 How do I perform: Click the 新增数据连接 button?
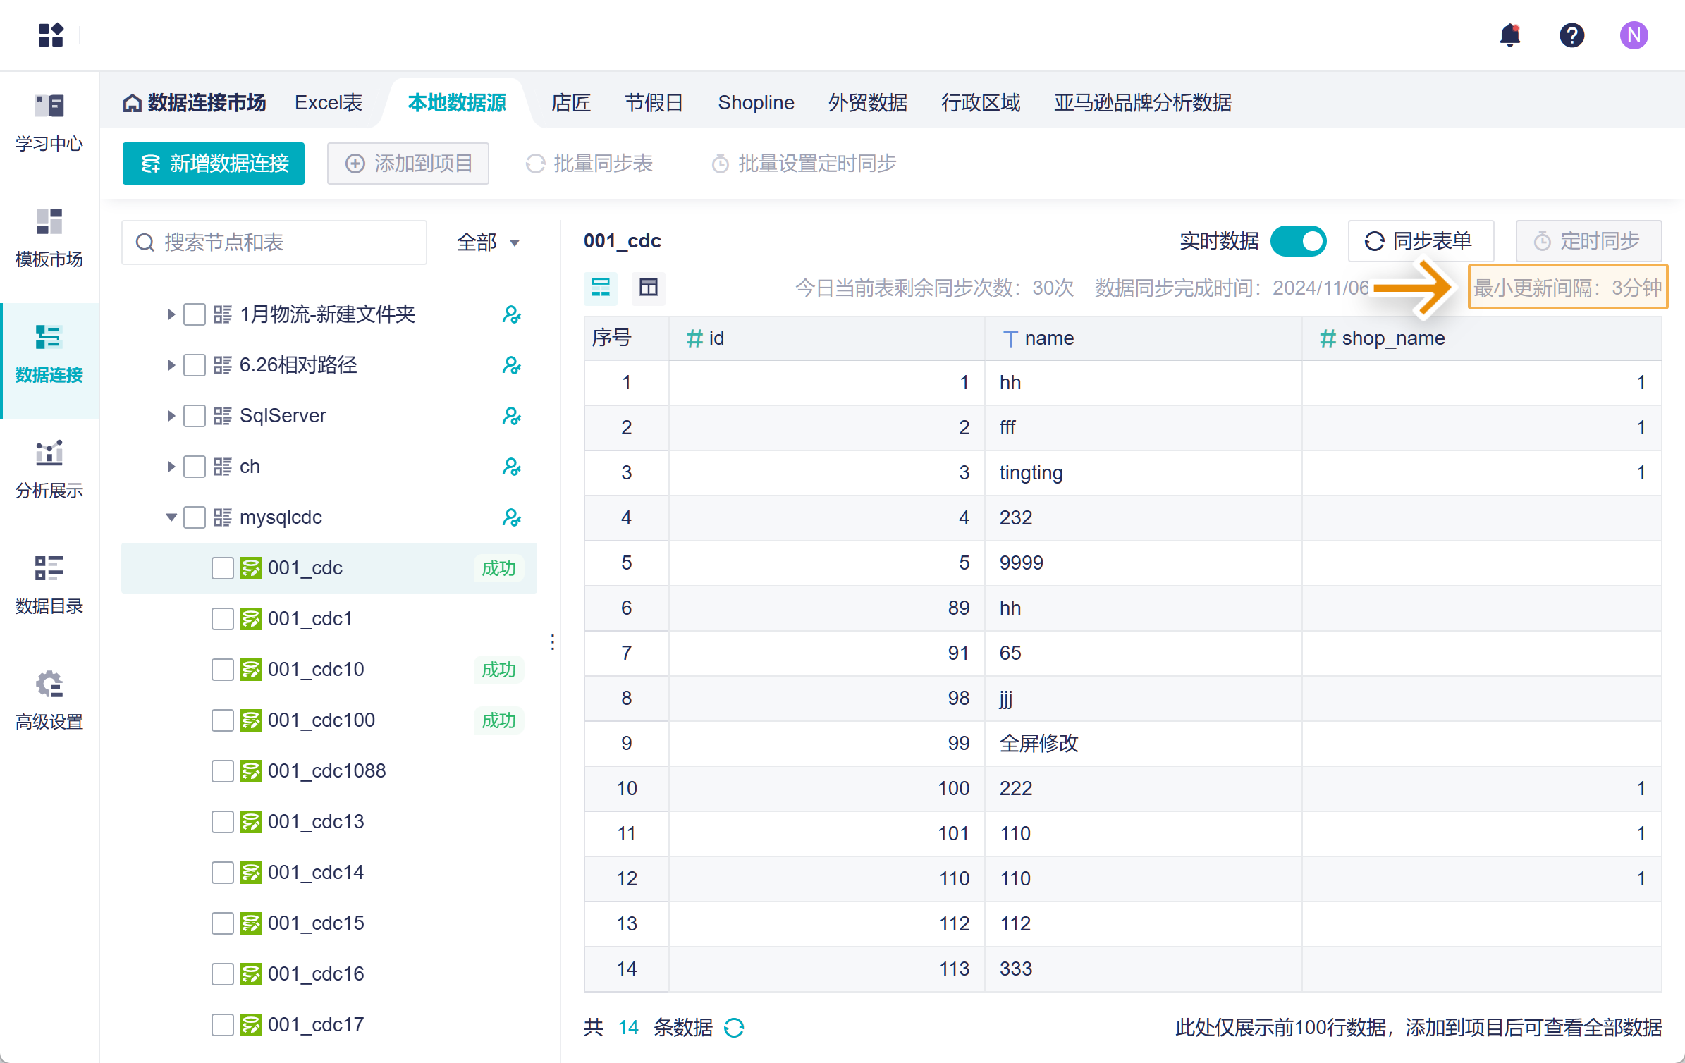214,164
